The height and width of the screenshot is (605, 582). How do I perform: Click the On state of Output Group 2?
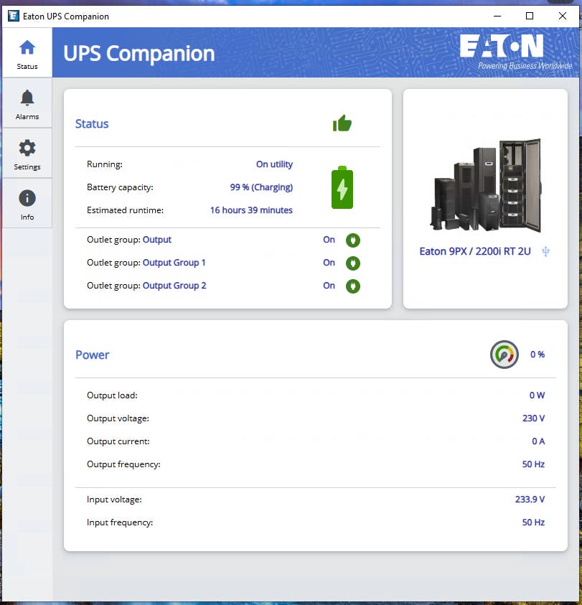(329, 286)
